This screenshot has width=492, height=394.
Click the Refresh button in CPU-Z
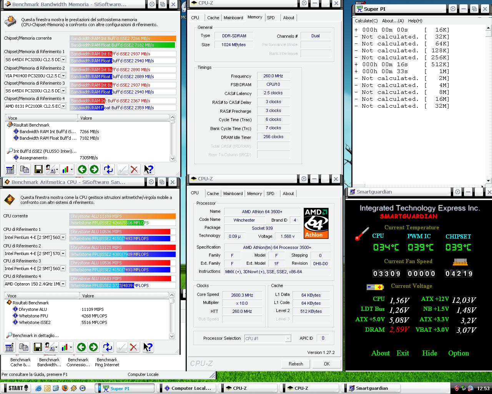[x=296, y=364]
